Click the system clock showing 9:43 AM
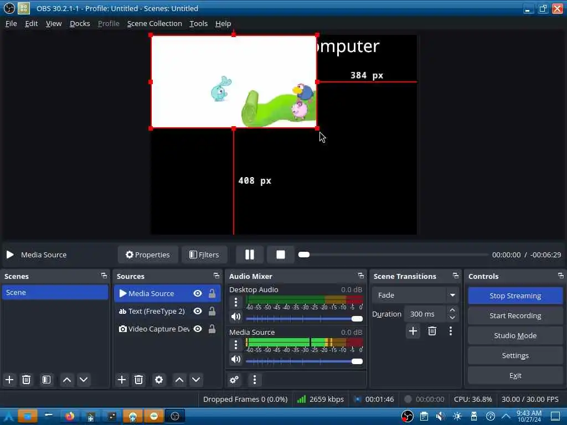The width and height of the screenshot is (567, 425). 529,416
